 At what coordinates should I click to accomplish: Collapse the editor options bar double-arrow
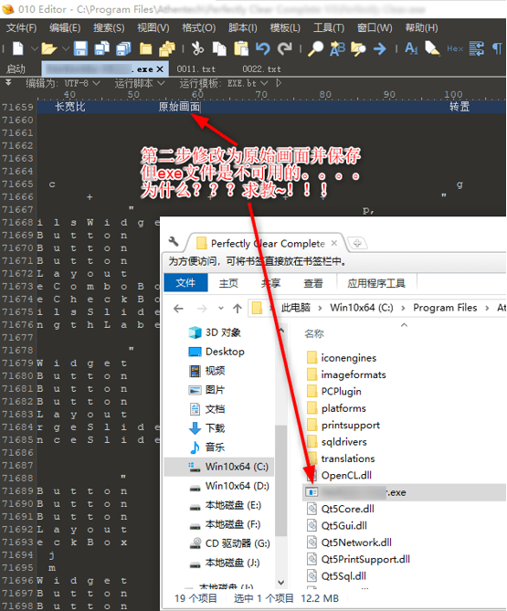[x=8, y=82]
